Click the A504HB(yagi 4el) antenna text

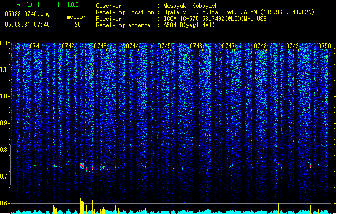[x=189, y=25]
